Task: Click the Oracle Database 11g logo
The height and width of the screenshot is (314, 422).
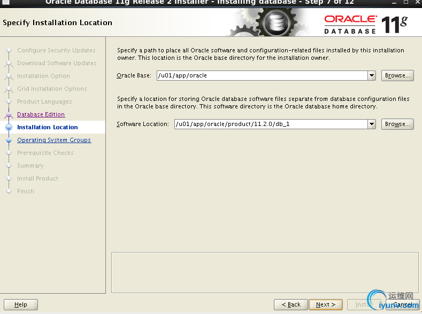Action: tap(366, 25)
